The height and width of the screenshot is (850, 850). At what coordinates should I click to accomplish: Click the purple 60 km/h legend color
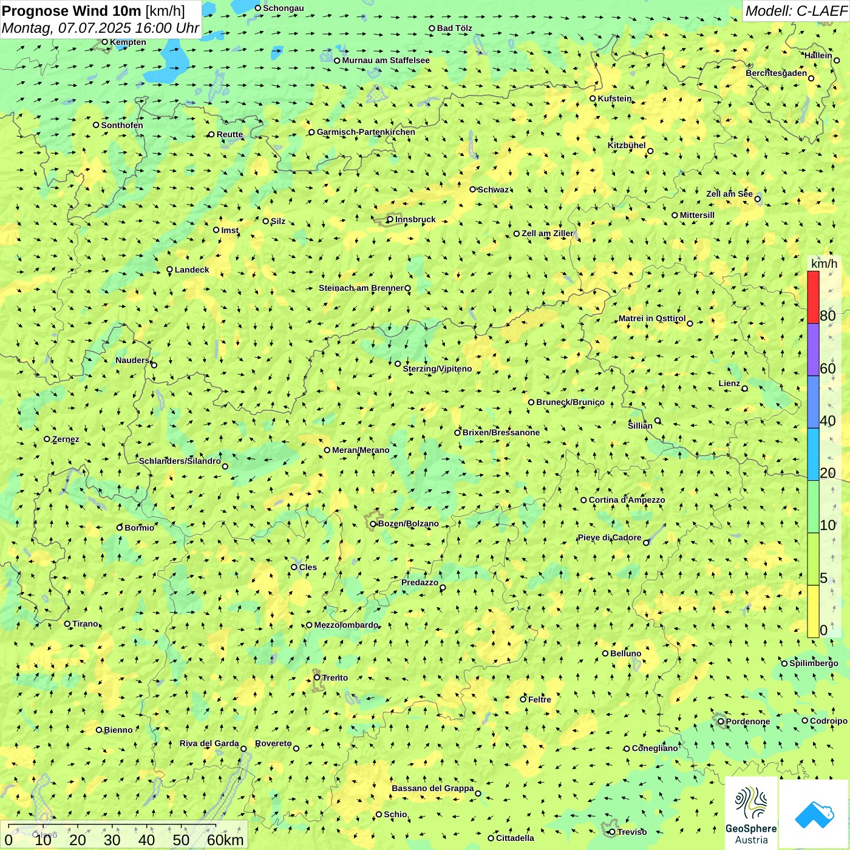(813, 350)
